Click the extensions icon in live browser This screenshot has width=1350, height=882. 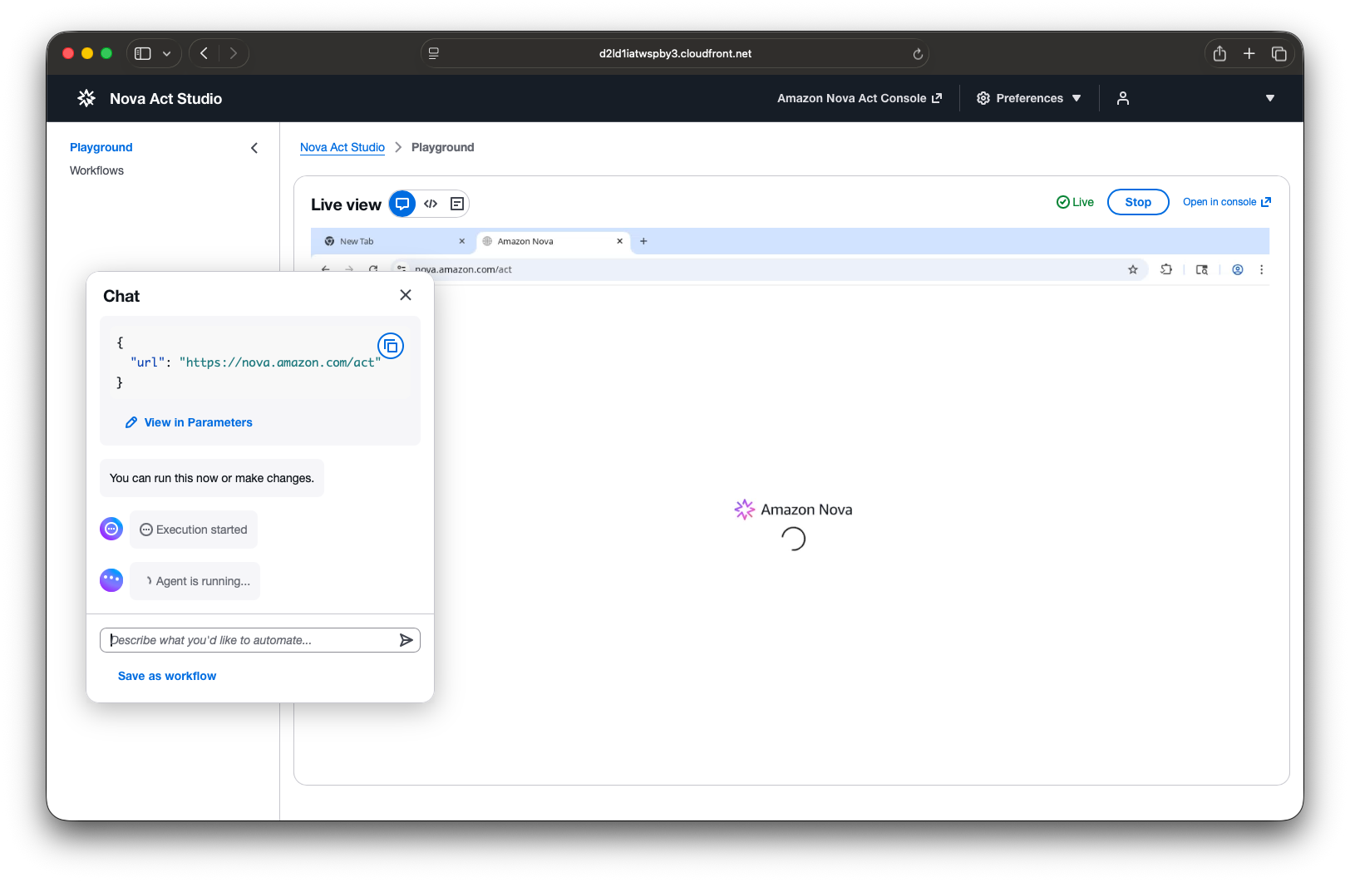tap(1166, 269)
